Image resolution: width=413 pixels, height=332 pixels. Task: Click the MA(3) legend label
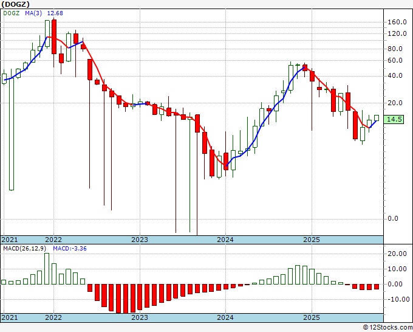click(x=33, y=13)
